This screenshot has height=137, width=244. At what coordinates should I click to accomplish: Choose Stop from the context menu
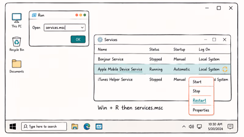[x=201, y=91]
